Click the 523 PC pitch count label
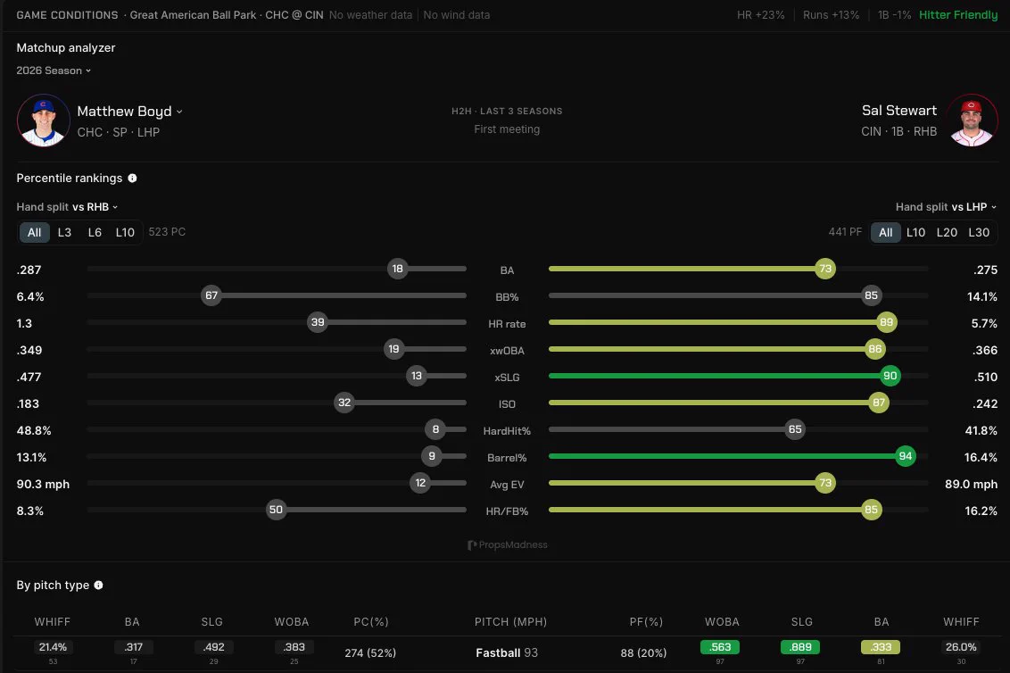 (x=167, y=231)
